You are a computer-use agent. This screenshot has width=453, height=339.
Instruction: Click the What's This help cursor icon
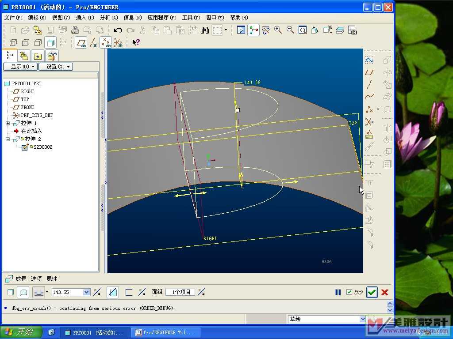point(136,42)
